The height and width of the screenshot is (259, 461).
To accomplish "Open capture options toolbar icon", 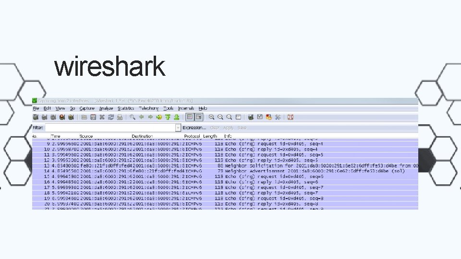I will [44, 117].
